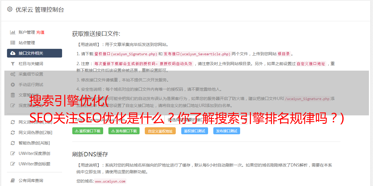Image resolution: width=373 pixels, height=186 pixels.
Task: Click the database icon for 文章暂存库
Action: [13, 95]
